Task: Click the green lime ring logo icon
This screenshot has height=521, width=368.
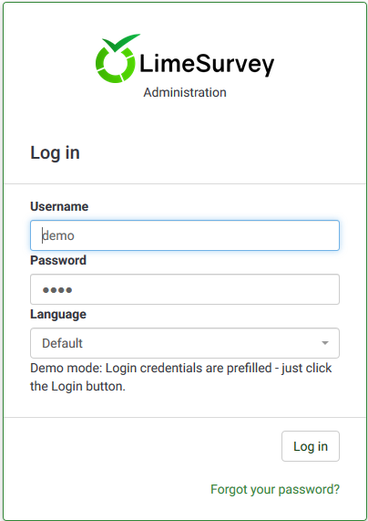Action: [115, 64]
